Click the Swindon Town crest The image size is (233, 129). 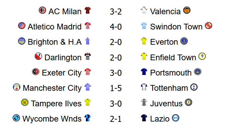tap(209, 26)
